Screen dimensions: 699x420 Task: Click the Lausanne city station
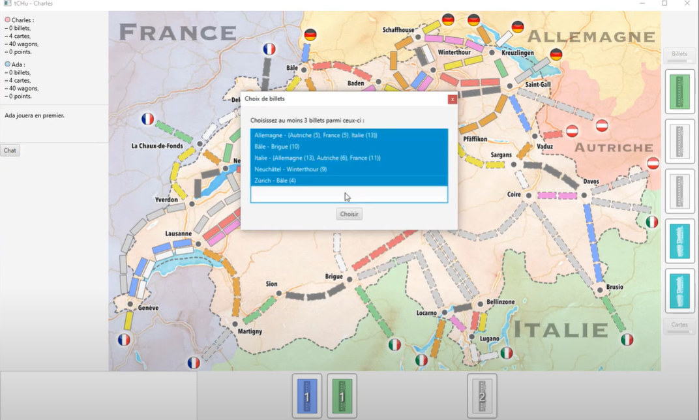pos(198,244)
